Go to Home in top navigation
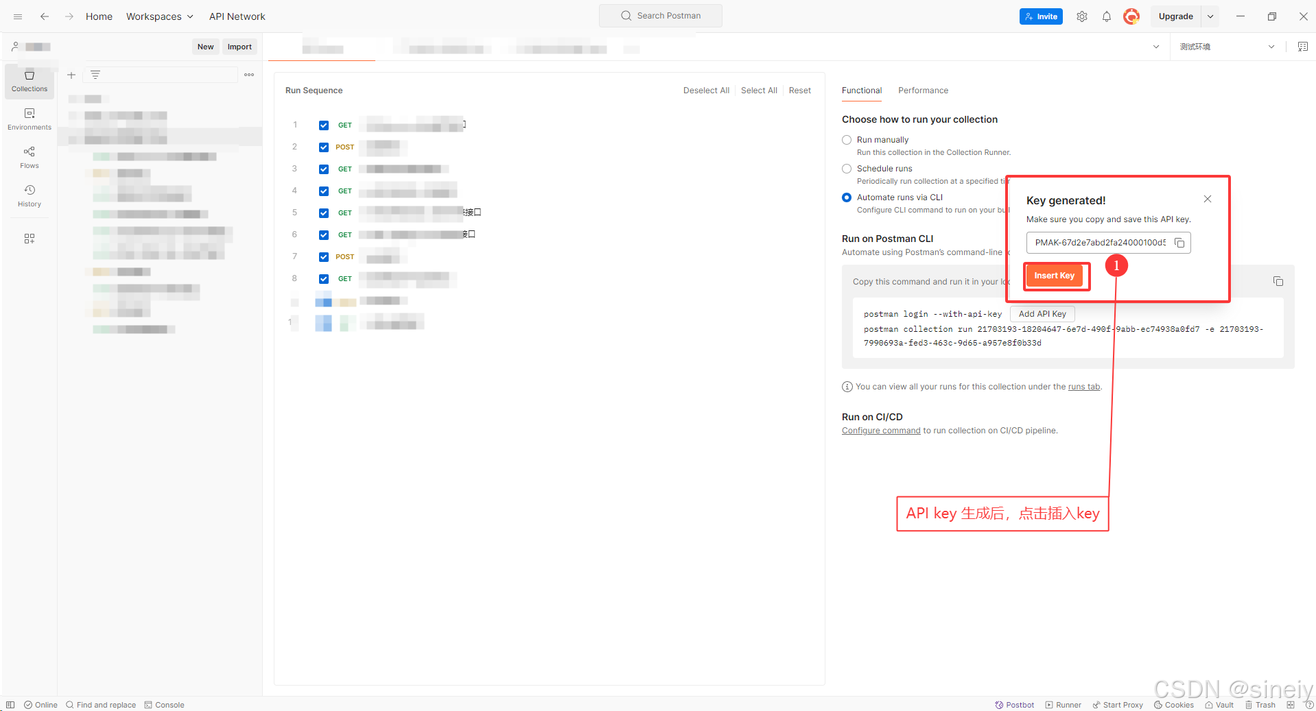Screen dimensions: 1316x711 (99, 16)
